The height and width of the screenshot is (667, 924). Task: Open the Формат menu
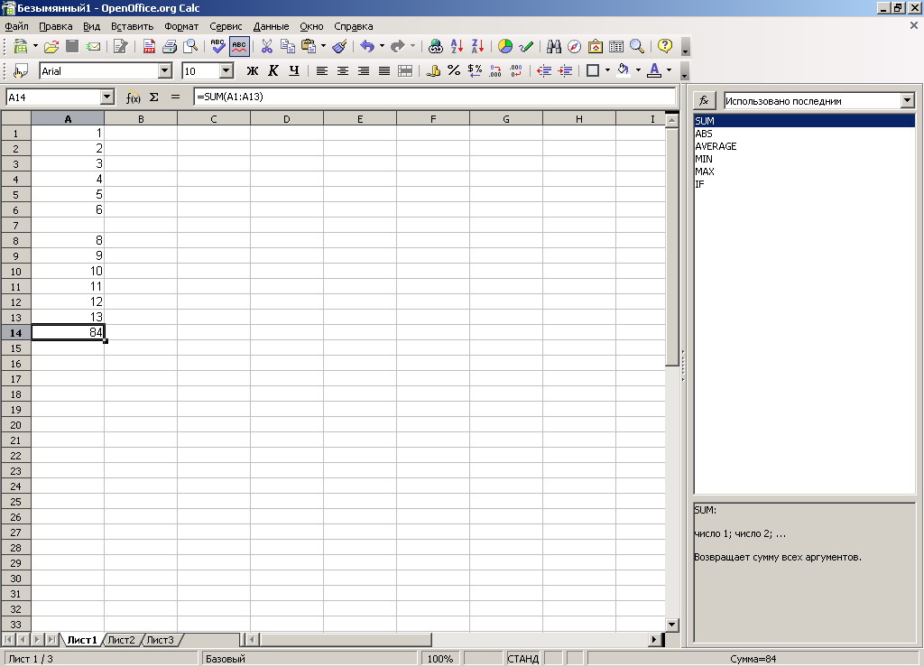[181, 26]
